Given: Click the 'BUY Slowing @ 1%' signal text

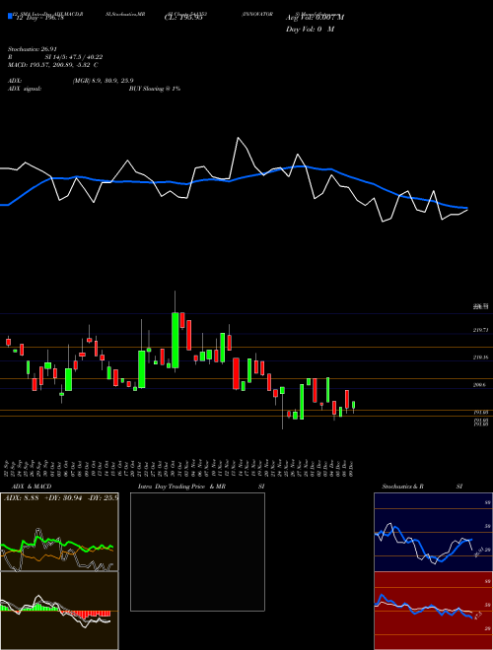Looking at the screenshot, I should pyautogui.click(x=155, y=89).
